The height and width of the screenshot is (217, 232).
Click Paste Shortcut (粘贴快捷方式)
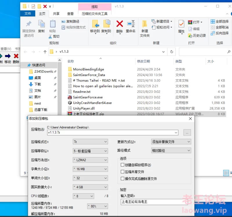[x=74, y=27]
